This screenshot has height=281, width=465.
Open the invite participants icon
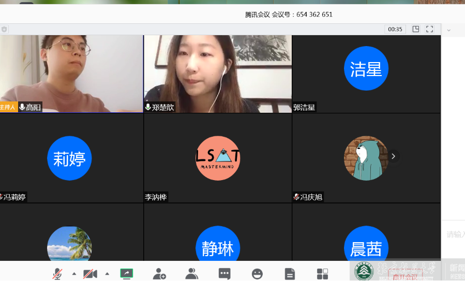(x=159, y=274)
